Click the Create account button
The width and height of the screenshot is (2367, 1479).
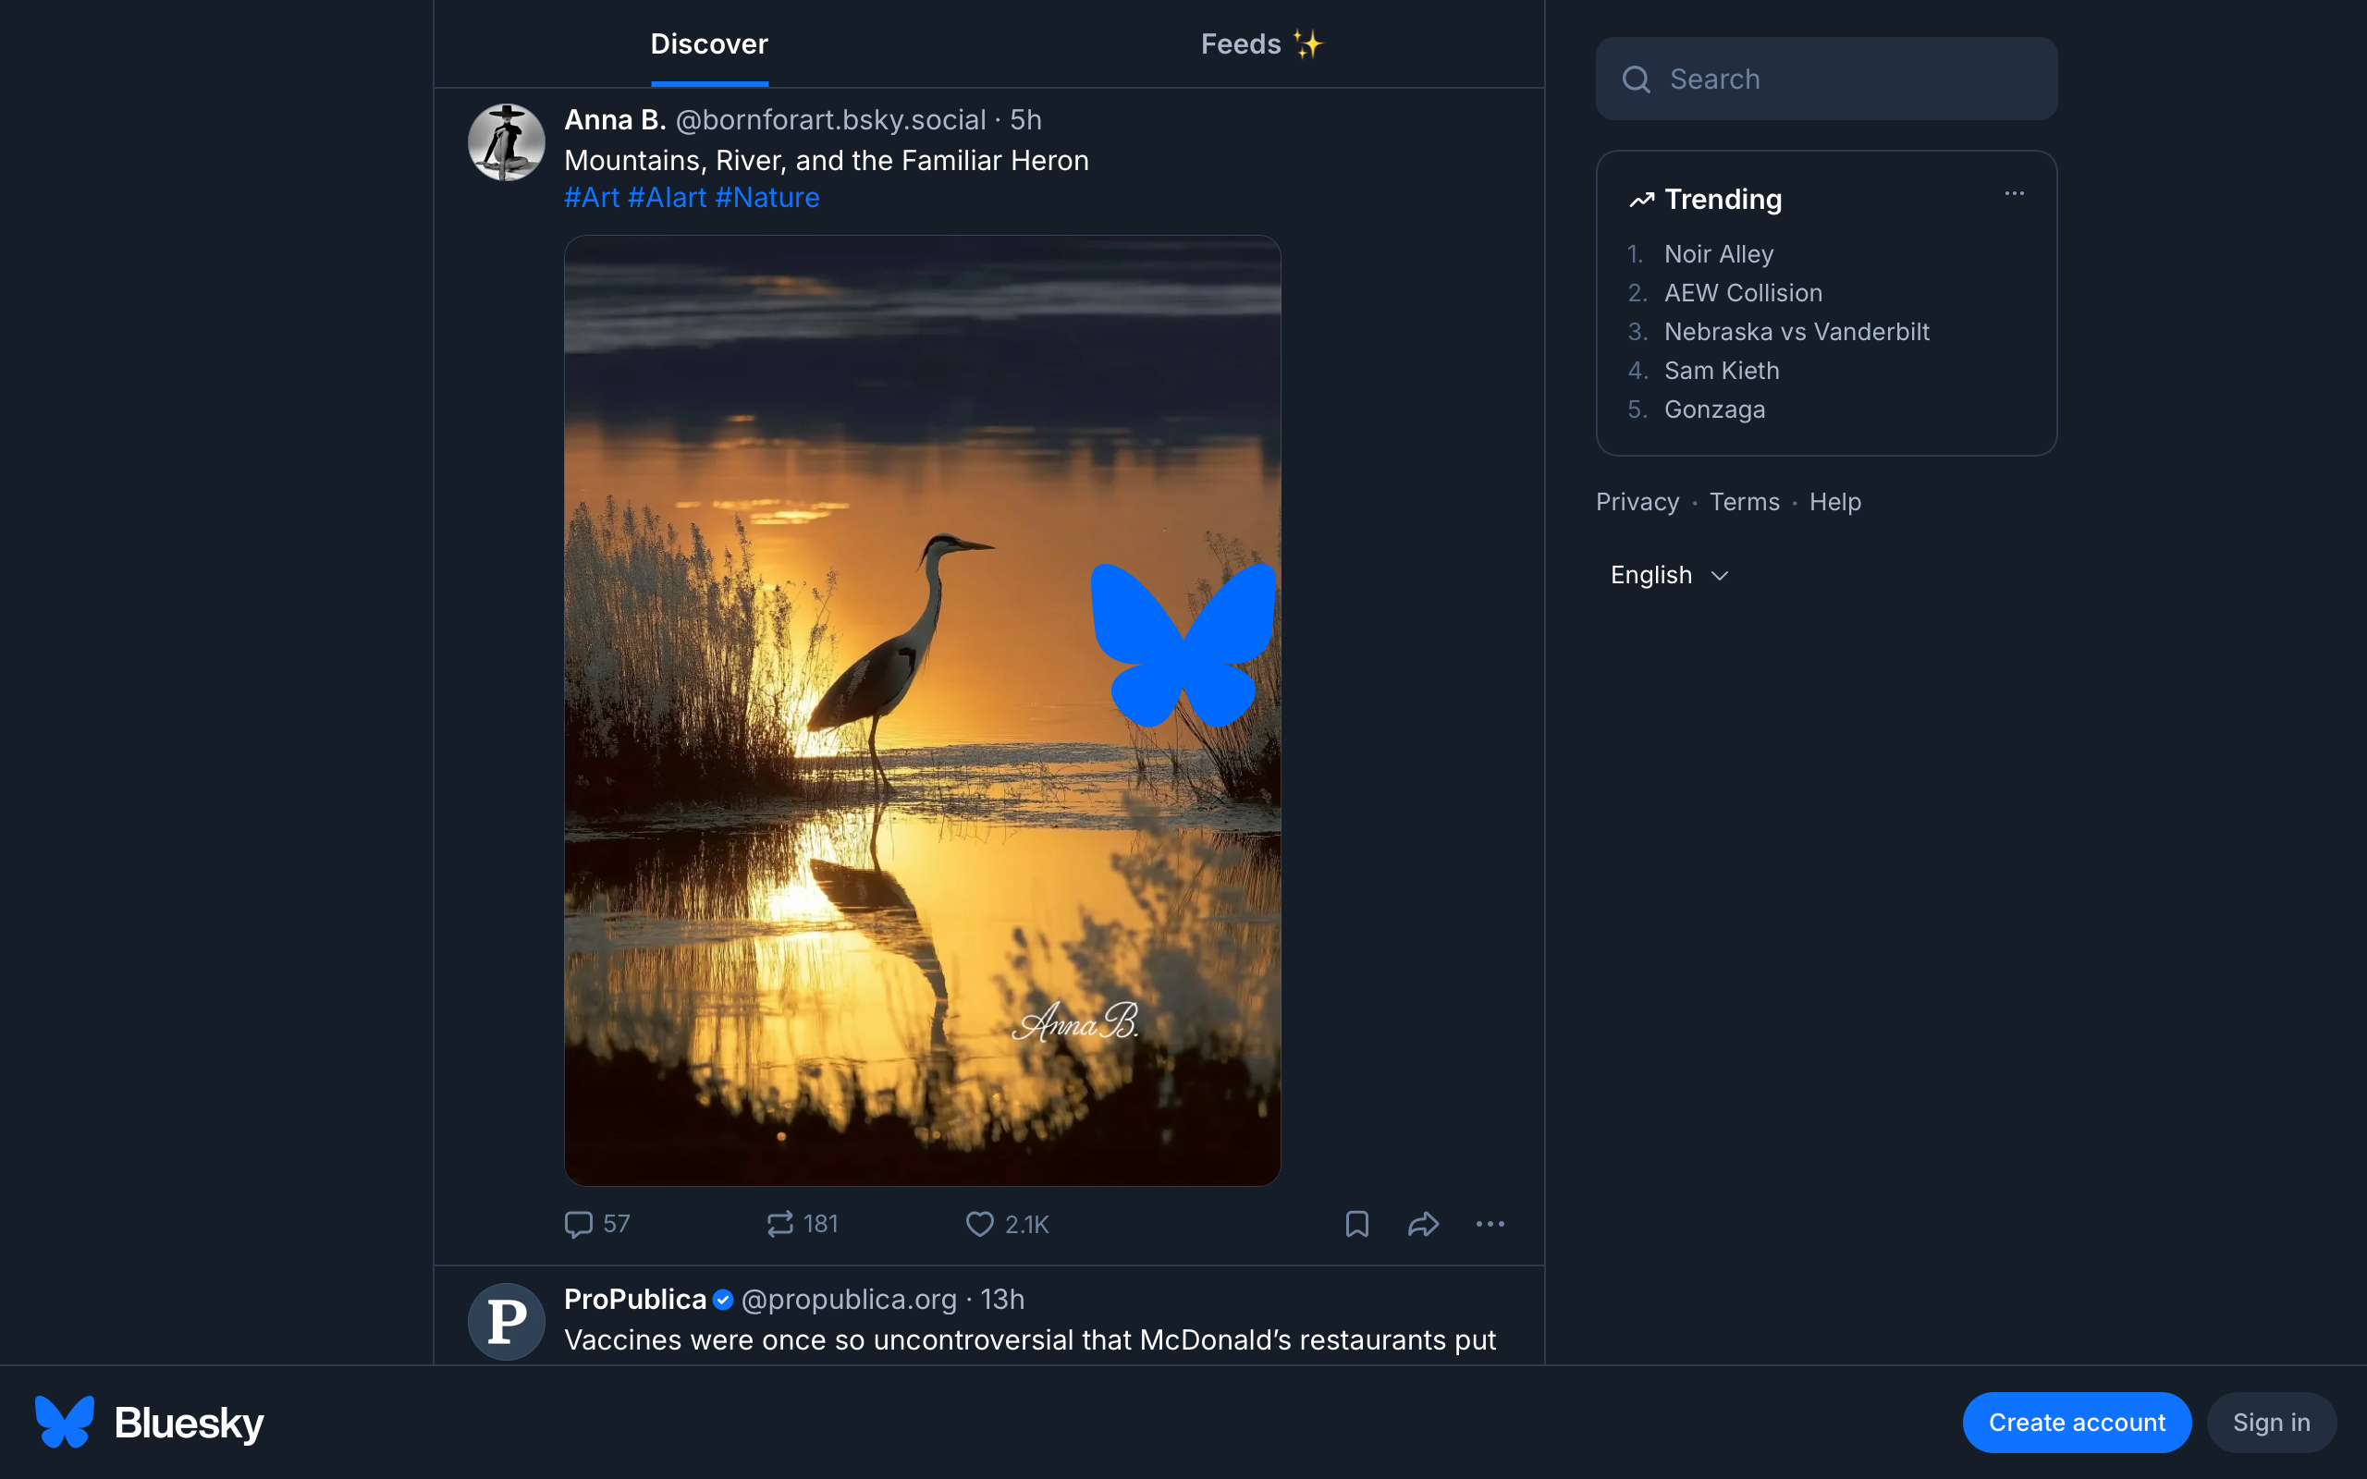tap(2077, 1422)
